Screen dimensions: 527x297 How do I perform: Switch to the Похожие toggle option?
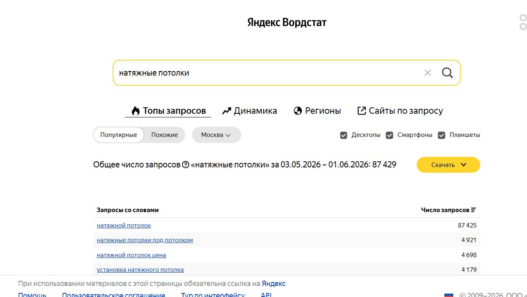click(164, 135)
